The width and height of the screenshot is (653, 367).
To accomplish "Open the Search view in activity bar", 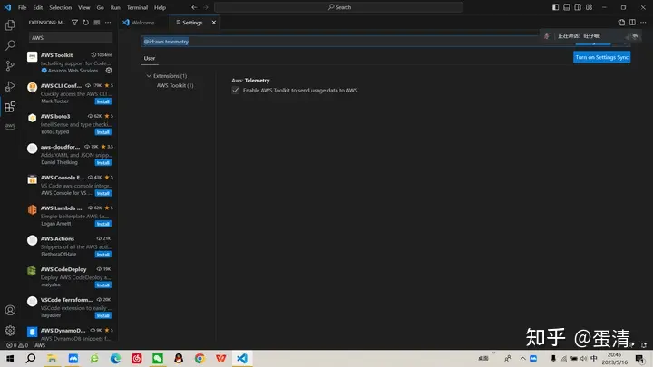I will 10,45.
